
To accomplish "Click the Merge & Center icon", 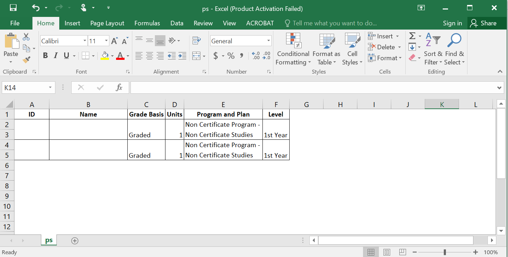I will 196,56.
